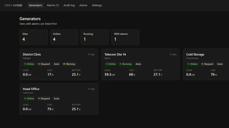The height and width of the screenshot is (128, 229).
Task: Click Head Office load value 0.0 kW
Action: (27, 109)
